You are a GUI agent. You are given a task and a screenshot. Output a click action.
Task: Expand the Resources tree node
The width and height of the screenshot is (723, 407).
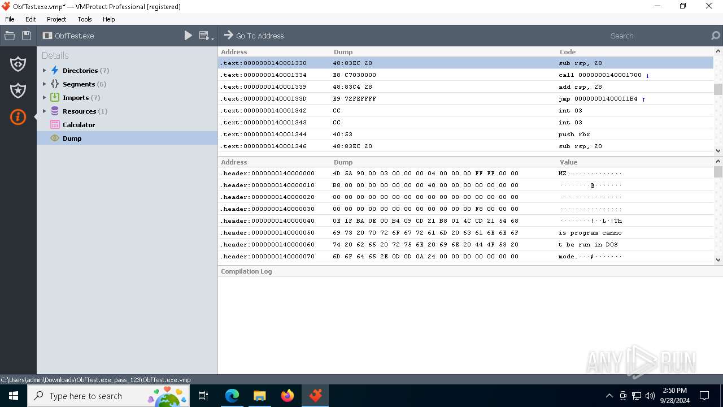[x=45, y=111]
